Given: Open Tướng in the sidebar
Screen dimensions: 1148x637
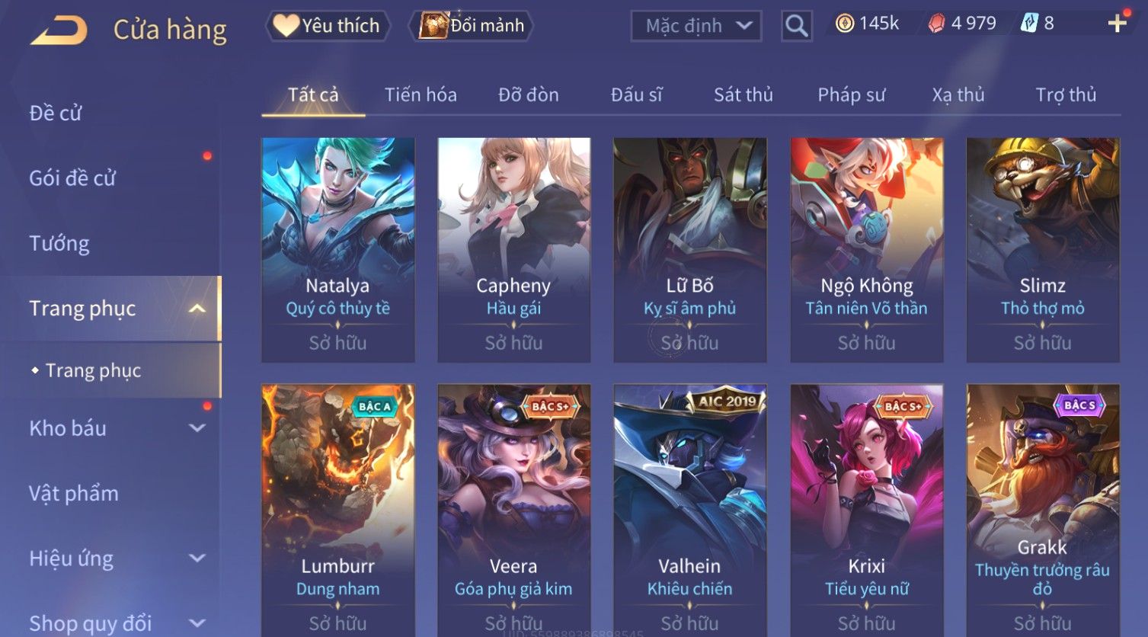Looking at the screenshot, I should [x=59, y=243].
